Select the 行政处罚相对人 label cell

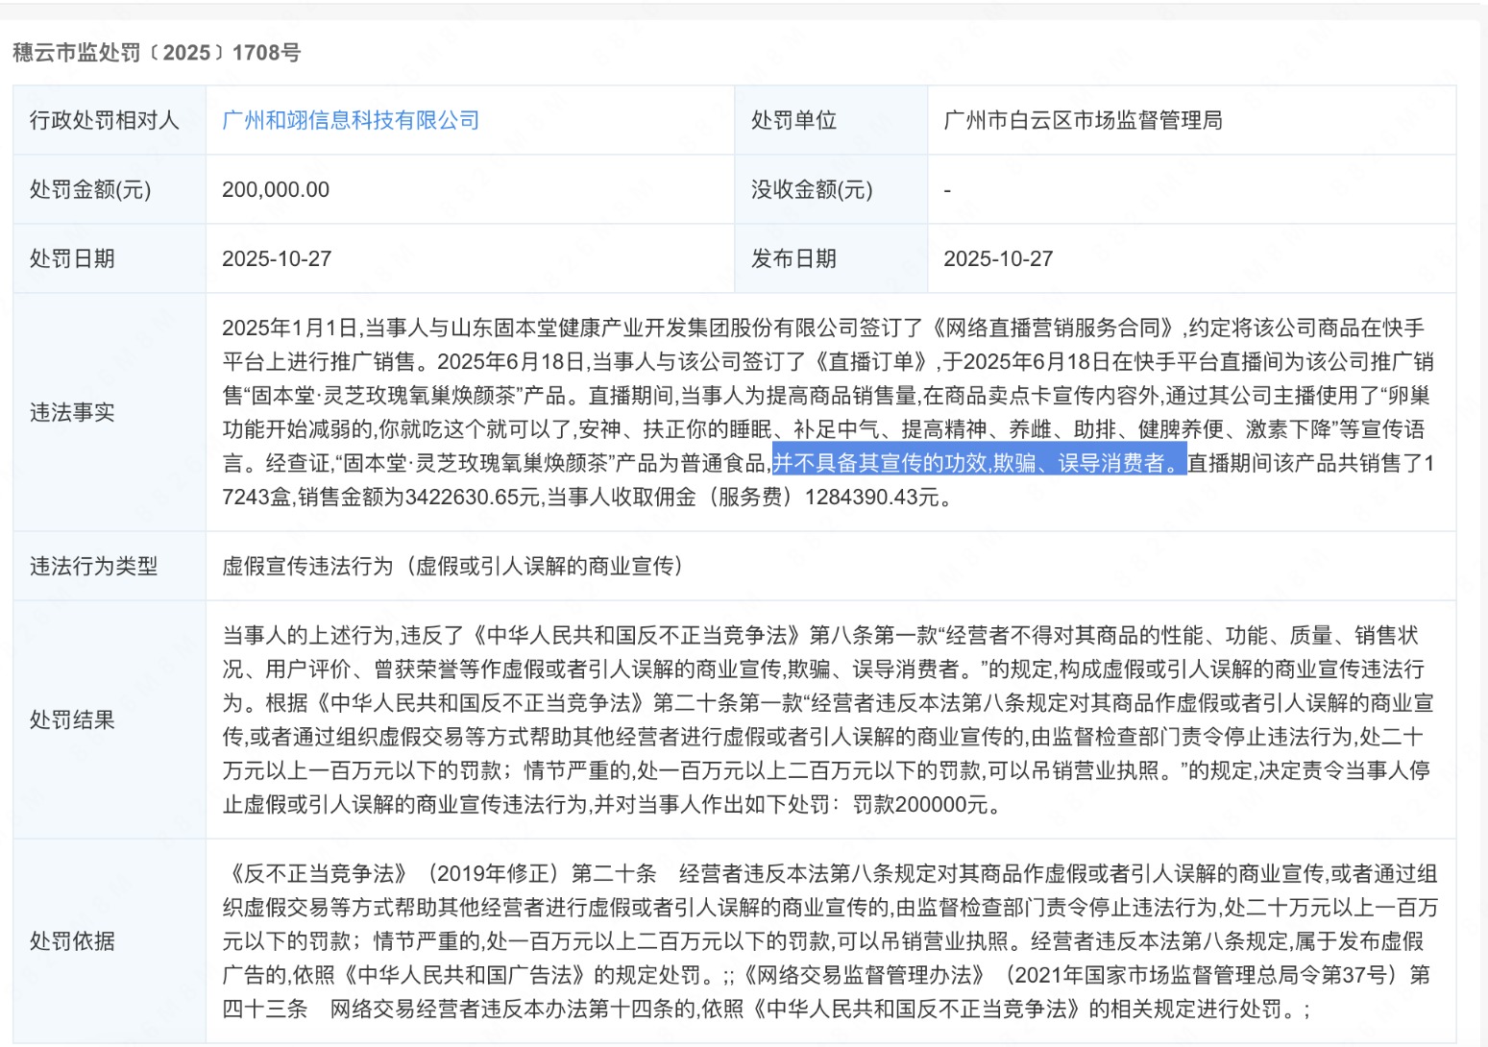point(110,120)
